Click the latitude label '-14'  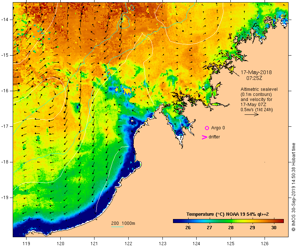[5, 20]
